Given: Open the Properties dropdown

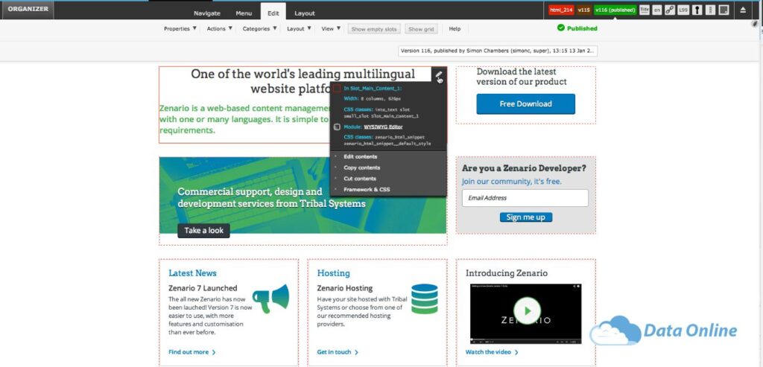Looking at the screenshot, I should pyautogui.click(x=180, y=29).
